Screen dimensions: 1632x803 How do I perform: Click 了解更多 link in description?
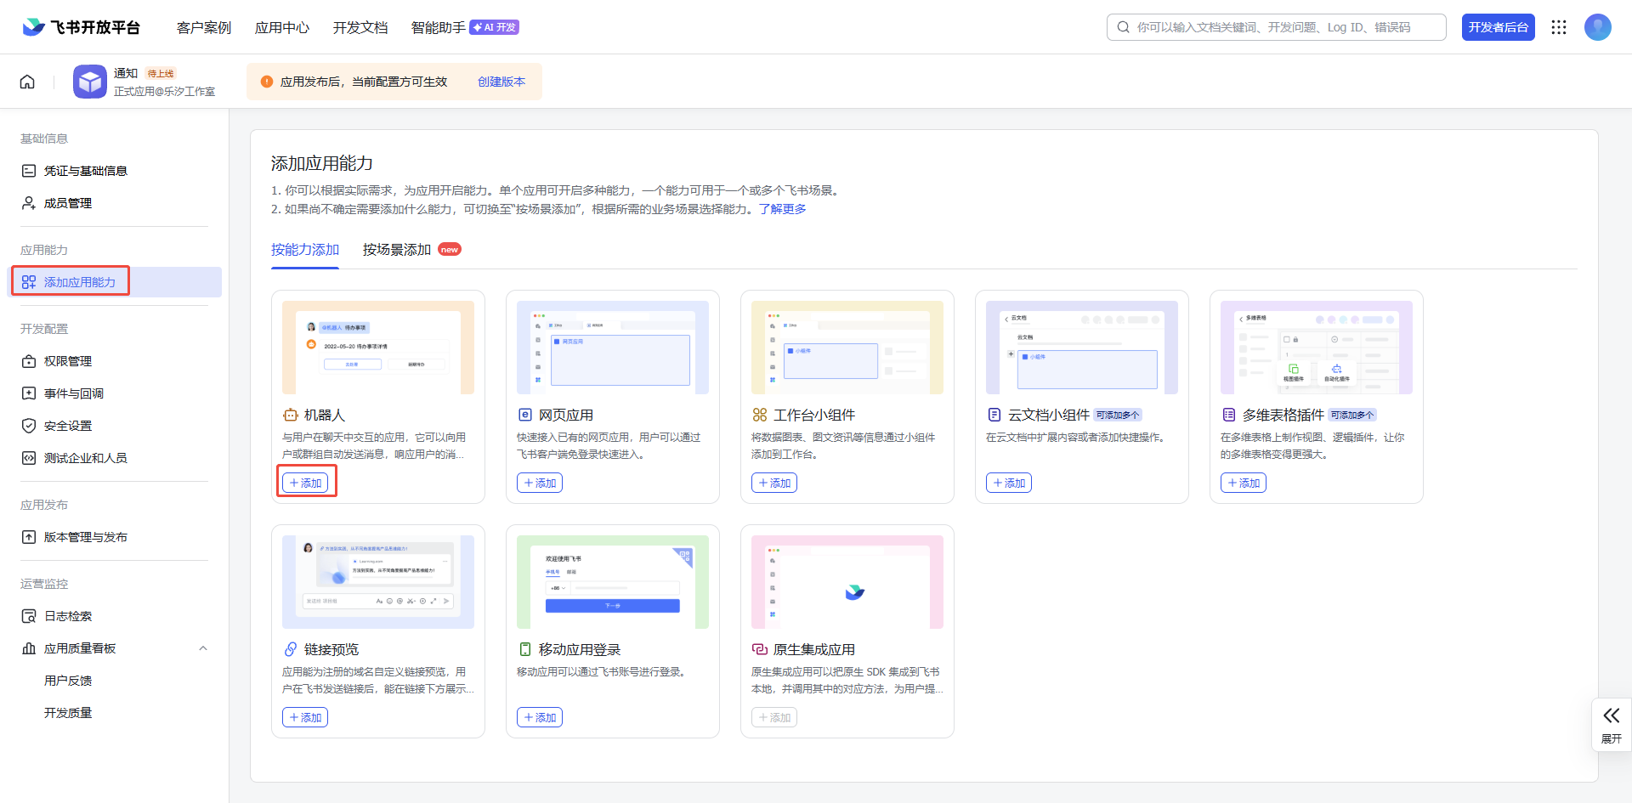pos(783,209)
